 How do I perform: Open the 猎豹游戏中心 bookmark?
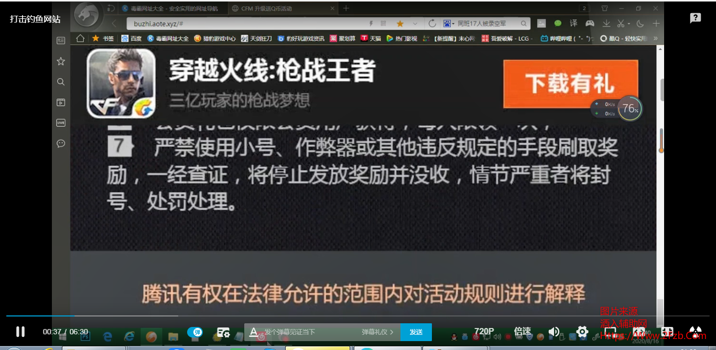pos(215,38)
